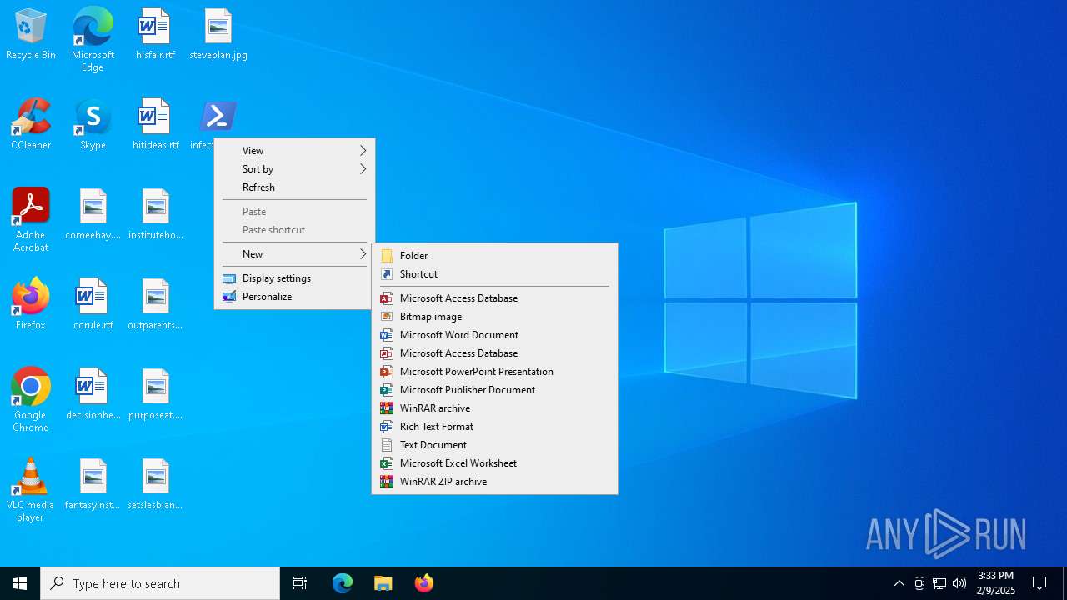Click the greyed-out Paste shortcut entry
This screenshot has width=1067, height=600.
pos(294,230)
